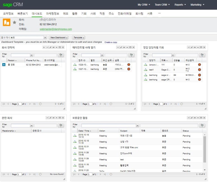
Task: Select the 고객 방문 약속 crm subject cell
Action: click(x=129, y=147)
